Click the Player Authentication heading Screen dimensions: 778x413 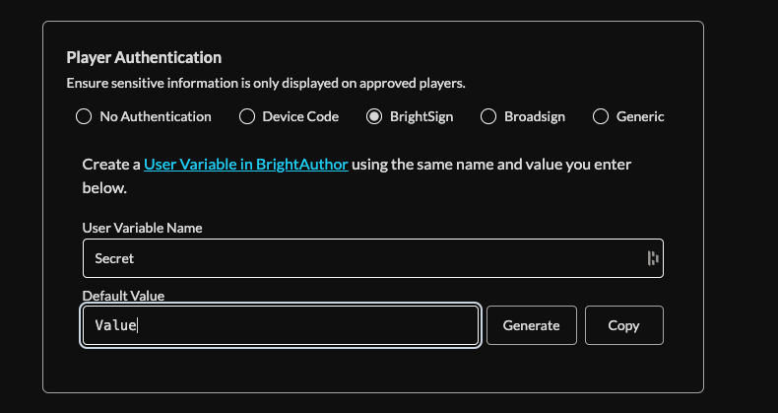point(144,57)
